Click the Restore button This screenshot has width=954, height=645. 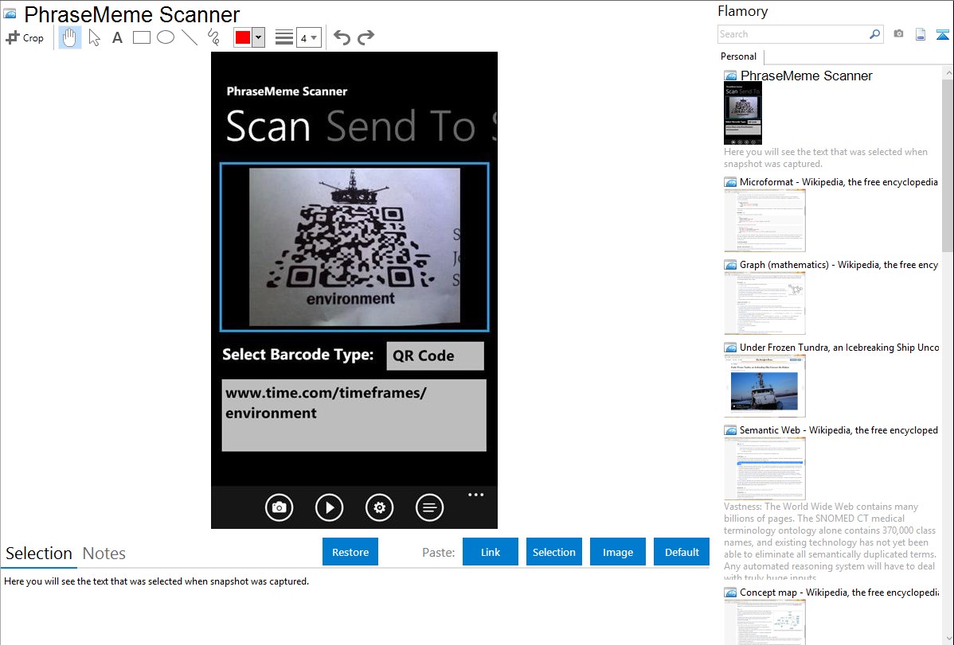[x=350, y=552]
